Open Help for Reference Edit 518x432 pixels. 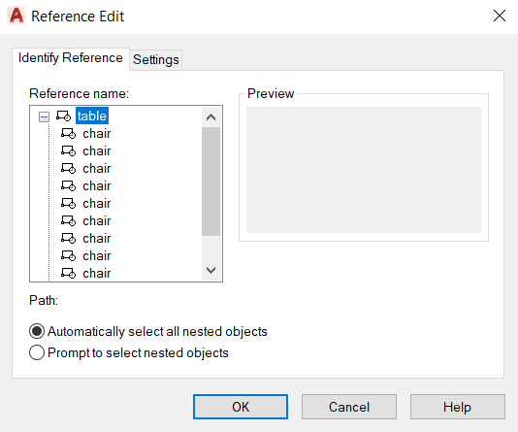[x=458, y=407]
